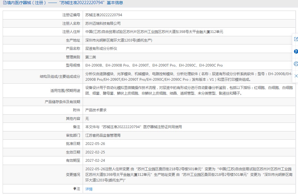Click registrant name 苏州迈瑞科技有限公司

coord(103,24)
